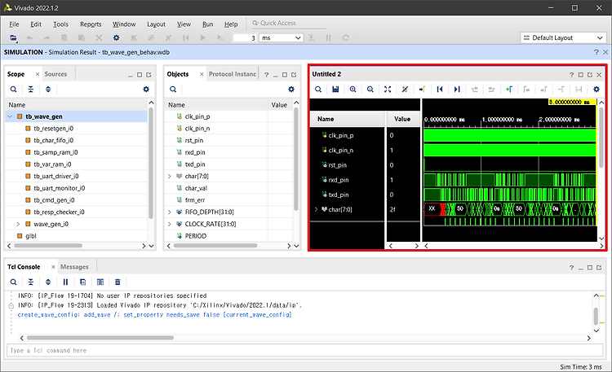
Task: Open the Run menu
Action: [x=207, y=24]
